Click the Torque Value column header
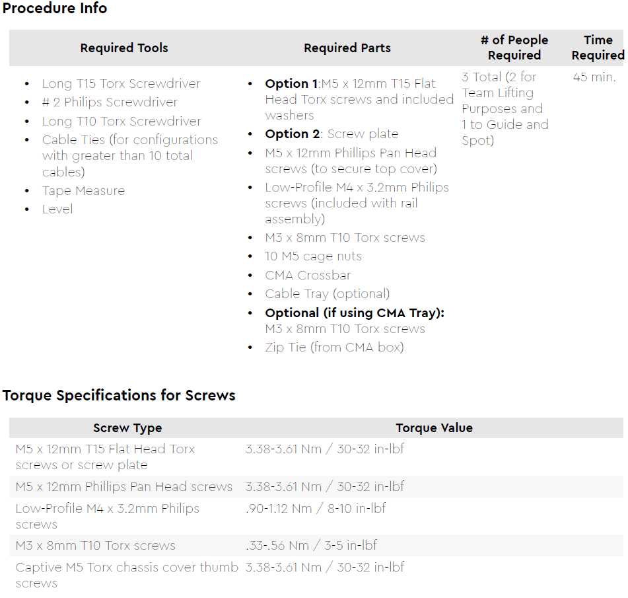The height and width of the screenshot is (598, 628). click(x=434, y=428)
